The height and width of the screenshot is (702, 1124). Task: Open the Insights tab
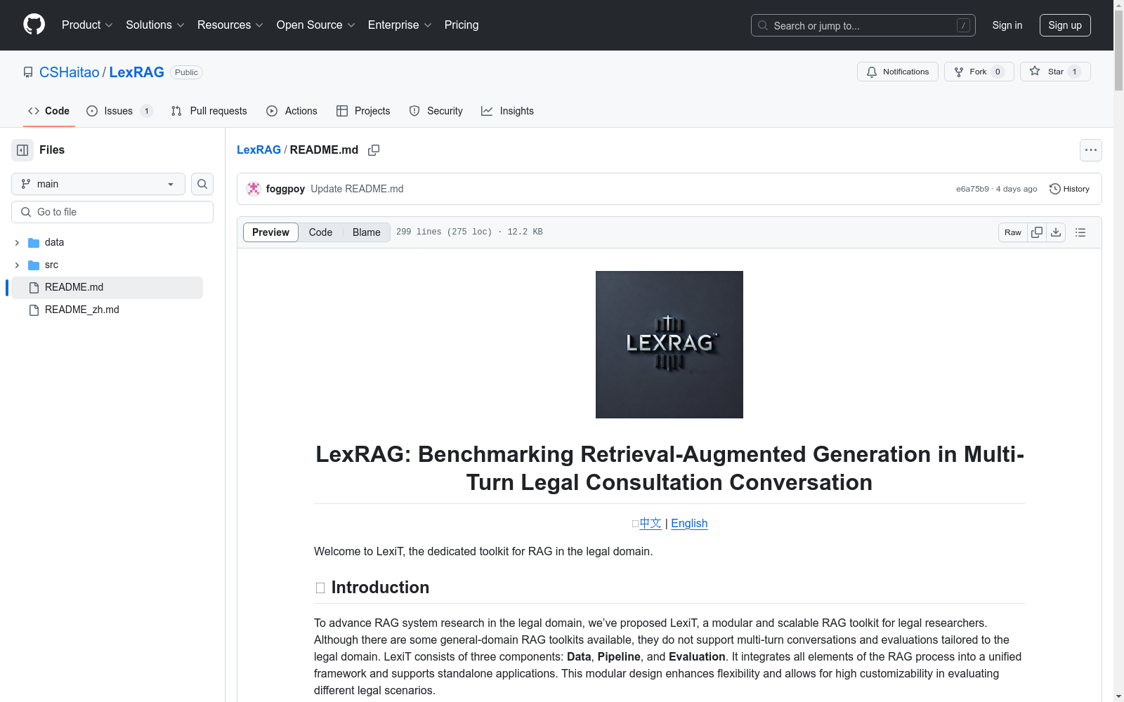(x=508, y=111)
